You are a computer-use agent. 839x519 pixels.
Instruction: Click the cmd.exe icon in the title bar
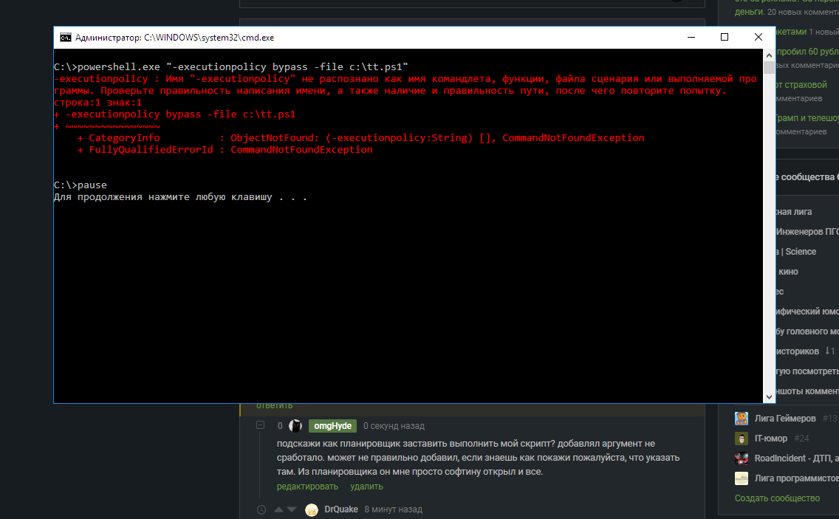tap(66, 37)
